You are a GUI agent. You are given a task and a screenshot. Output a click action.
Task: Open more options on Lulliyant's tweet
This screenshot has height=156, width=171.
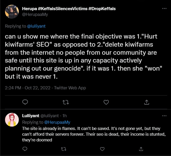pos(164,115)
